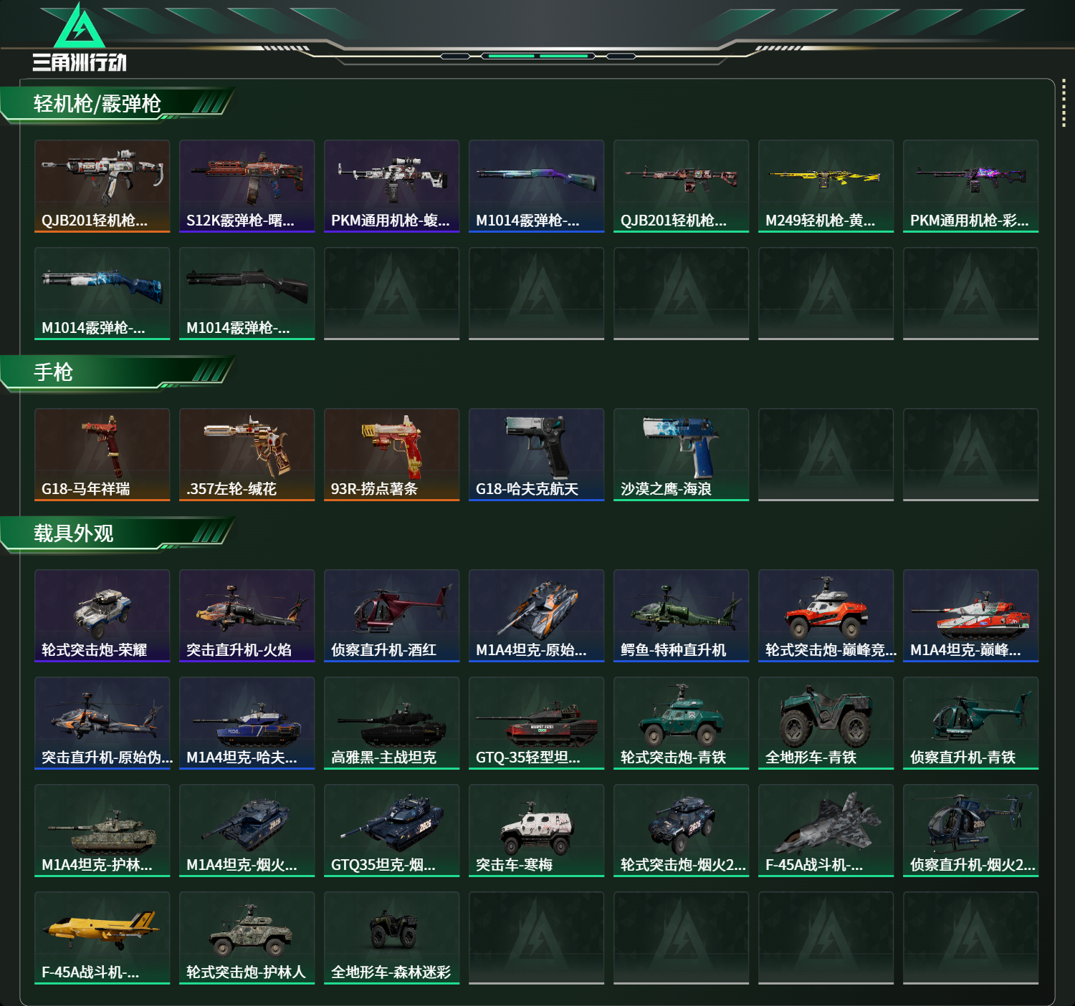Pick the 沙漠之鹰-海浪 pistol skin
1075x1006 pixels.
coord(681,455)
